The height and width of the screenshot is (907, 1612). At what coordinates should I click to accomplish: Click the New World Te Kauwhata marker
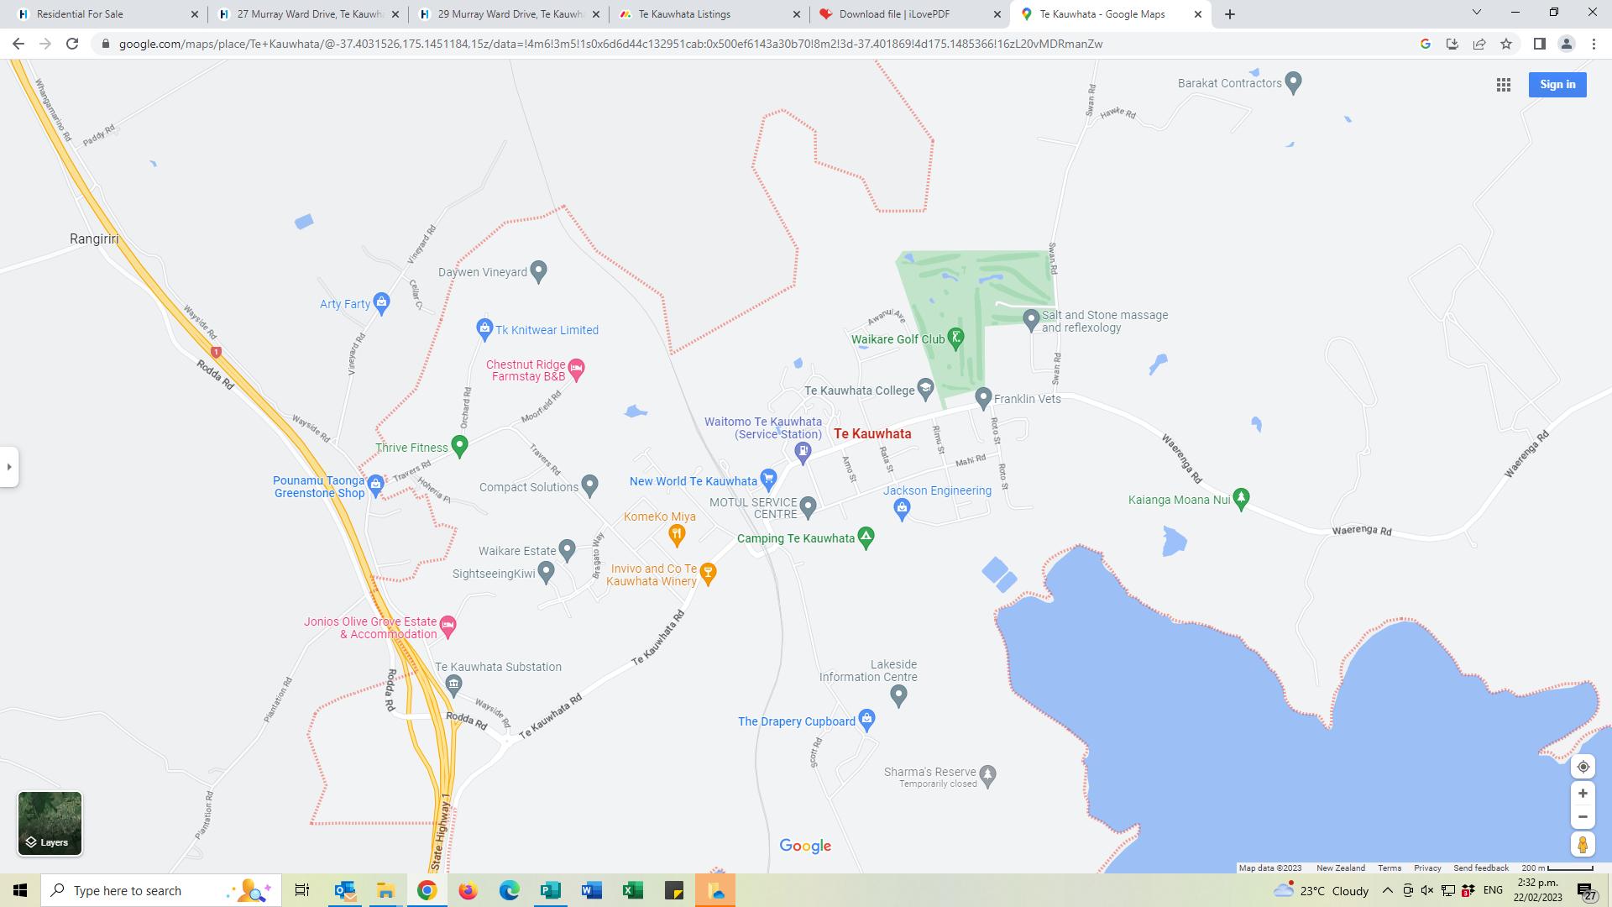768,480
